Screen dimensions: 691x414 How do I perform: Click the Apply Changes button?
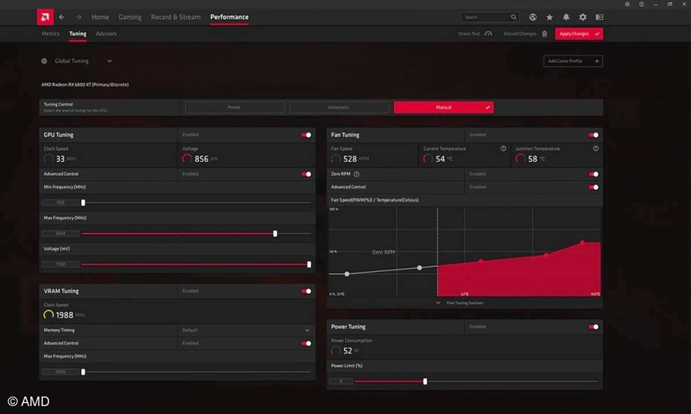[579, 34]
